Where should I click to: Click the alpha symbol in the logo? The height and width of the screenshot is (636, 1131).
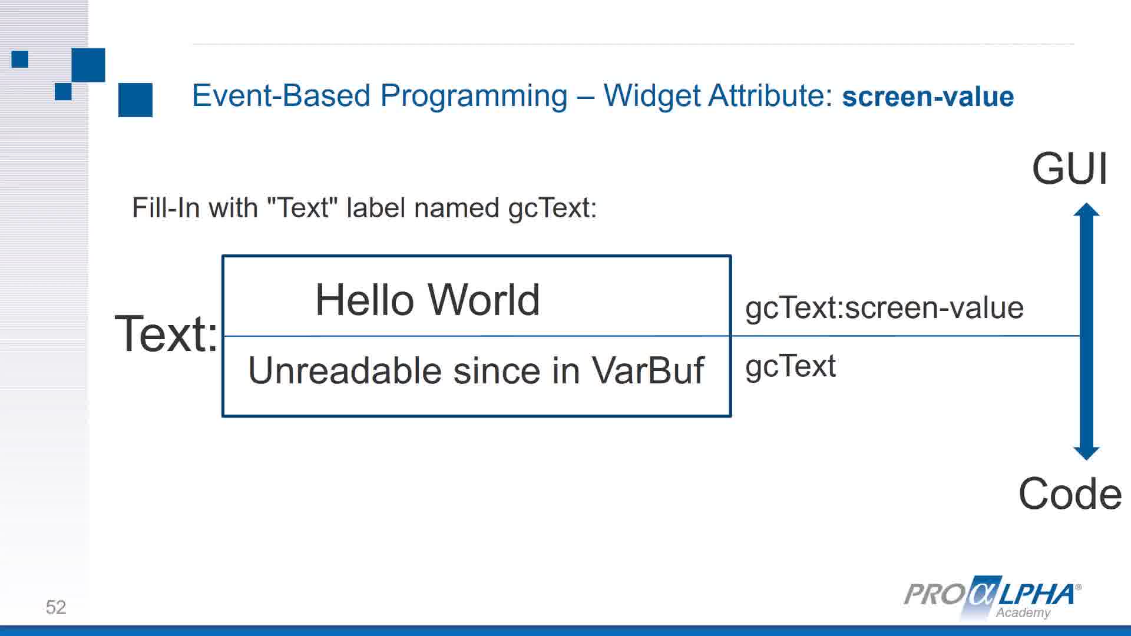pos(982,594)
